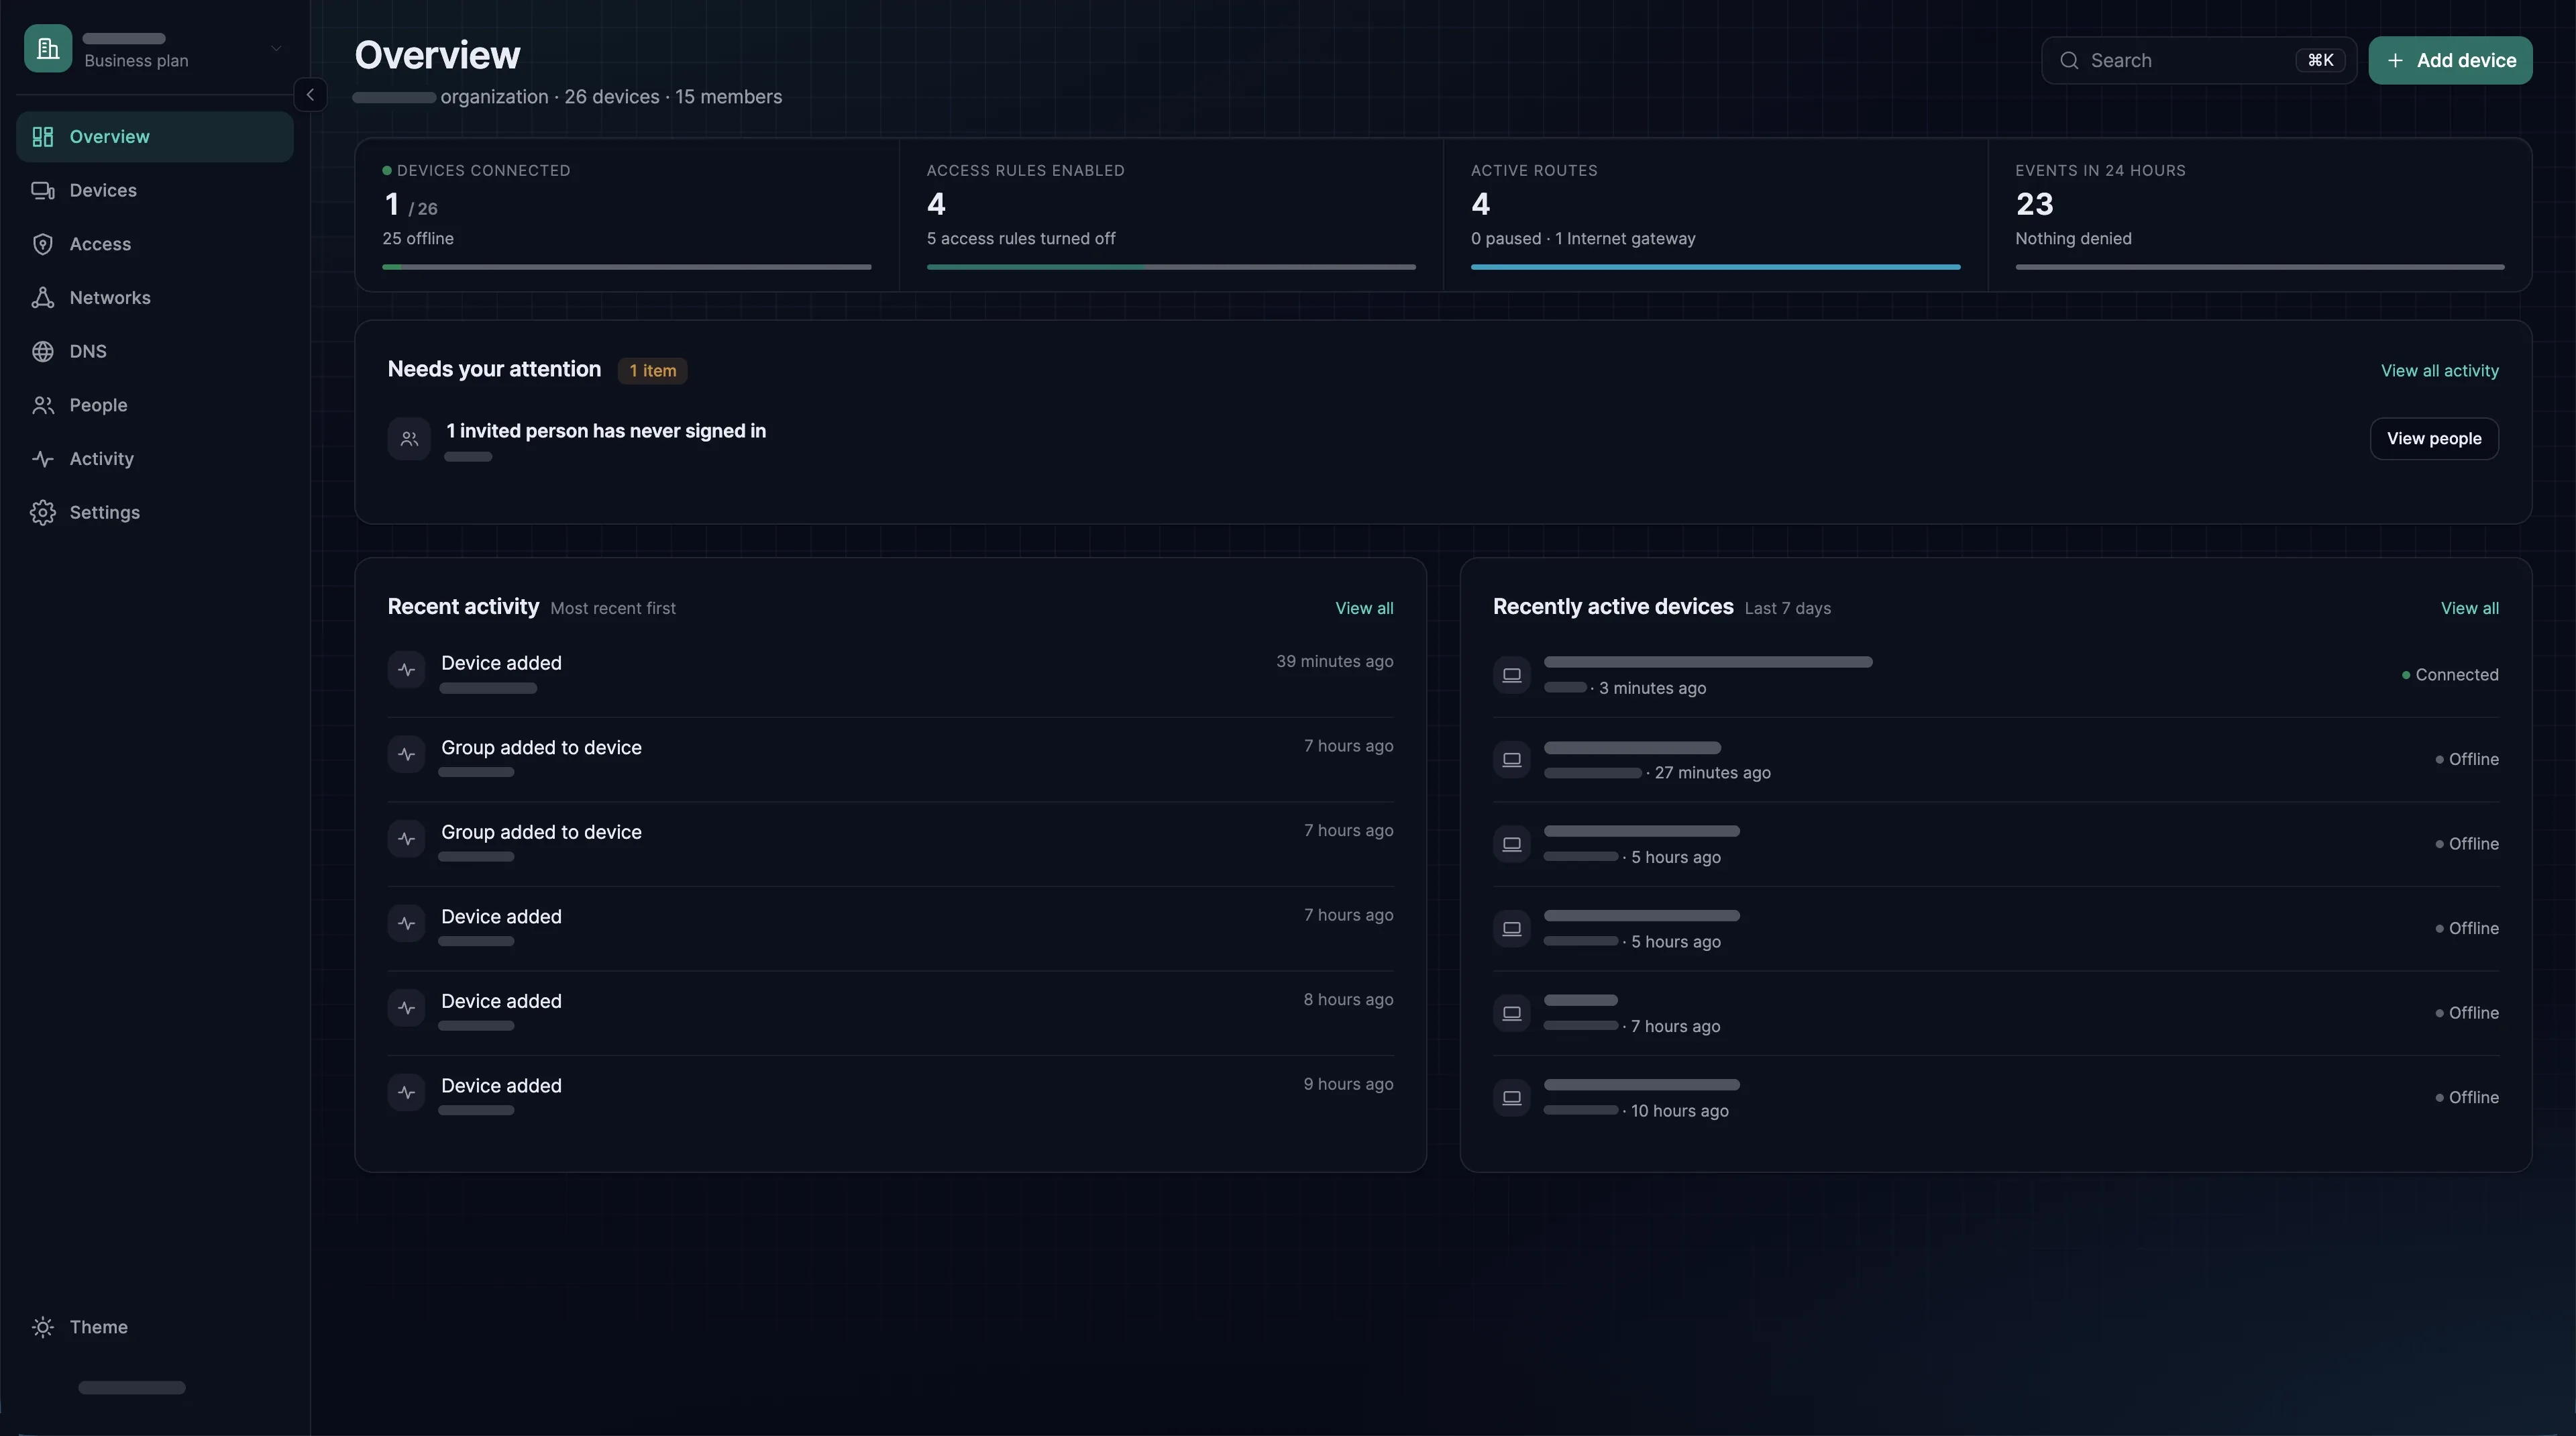
Task: Click the 'Access Rules Enabled' stat card
Action: coord(1170,215)
